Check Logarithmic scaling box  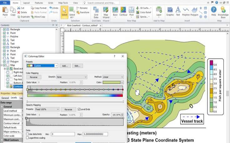pyautogui.click(x=28, y=138)
